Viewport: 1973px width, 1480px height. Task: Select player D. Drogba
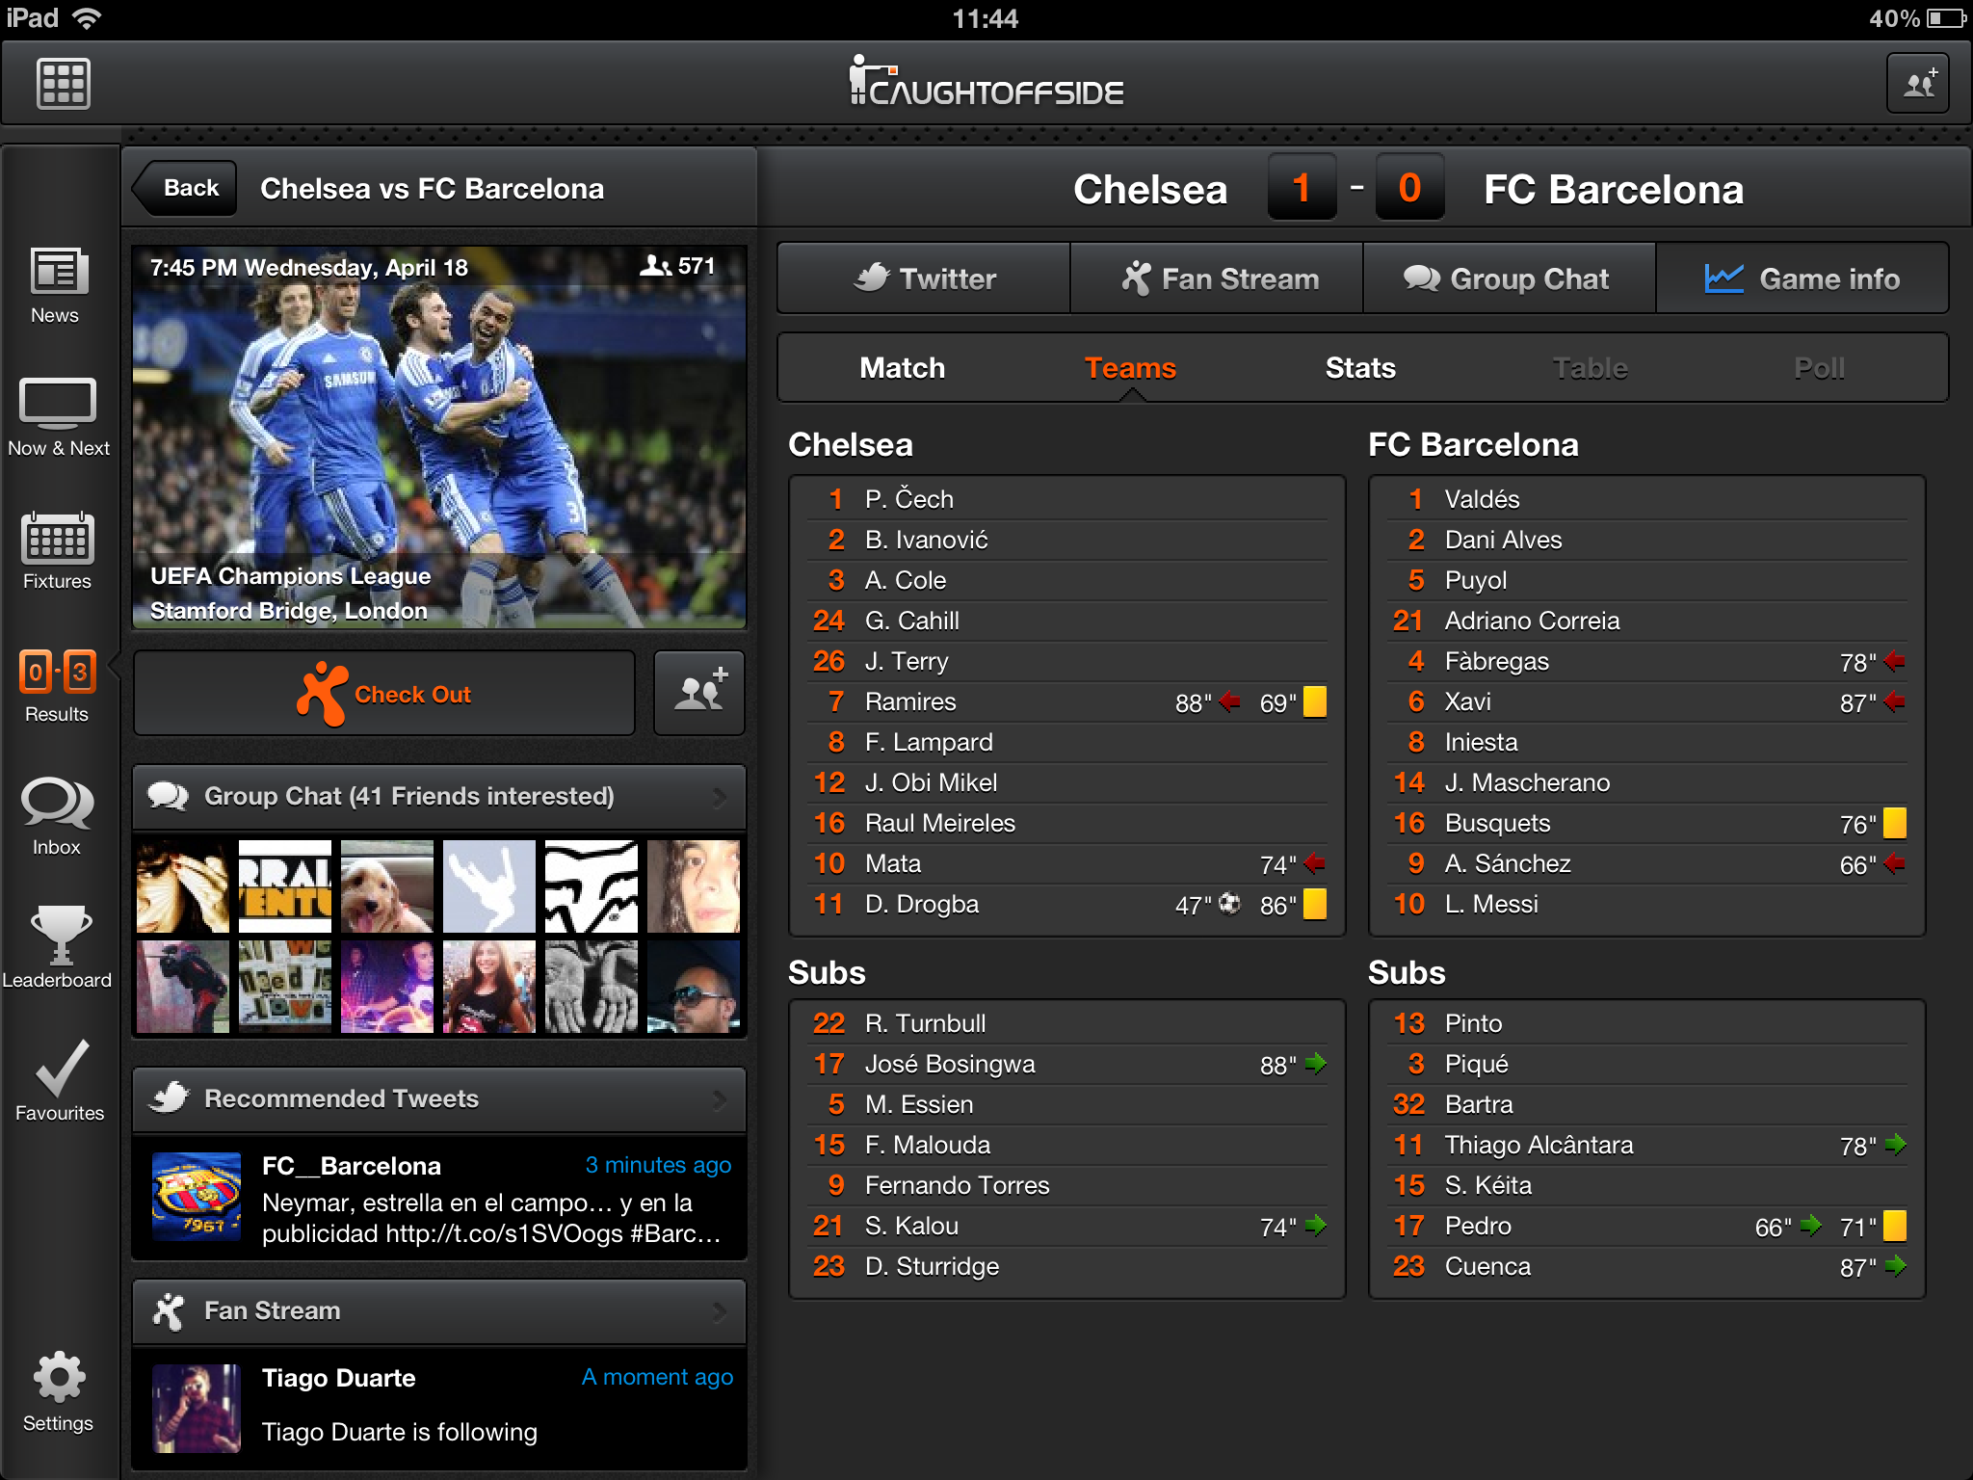point(1067,904)
